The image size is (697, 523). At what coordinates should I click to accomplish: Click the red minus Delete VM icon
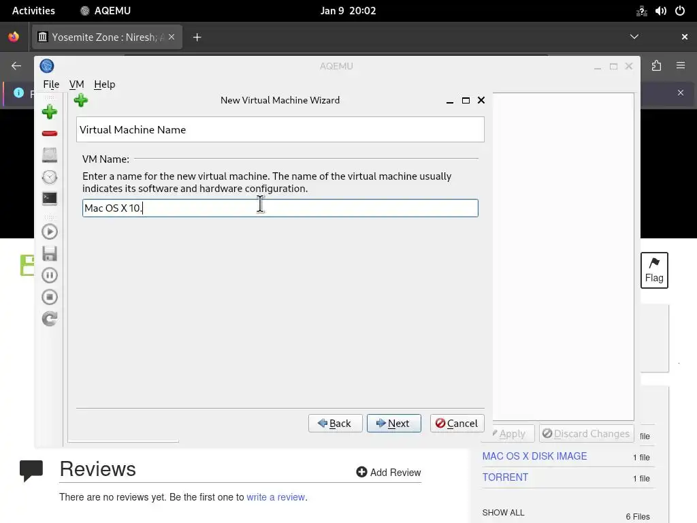(49, 133)
